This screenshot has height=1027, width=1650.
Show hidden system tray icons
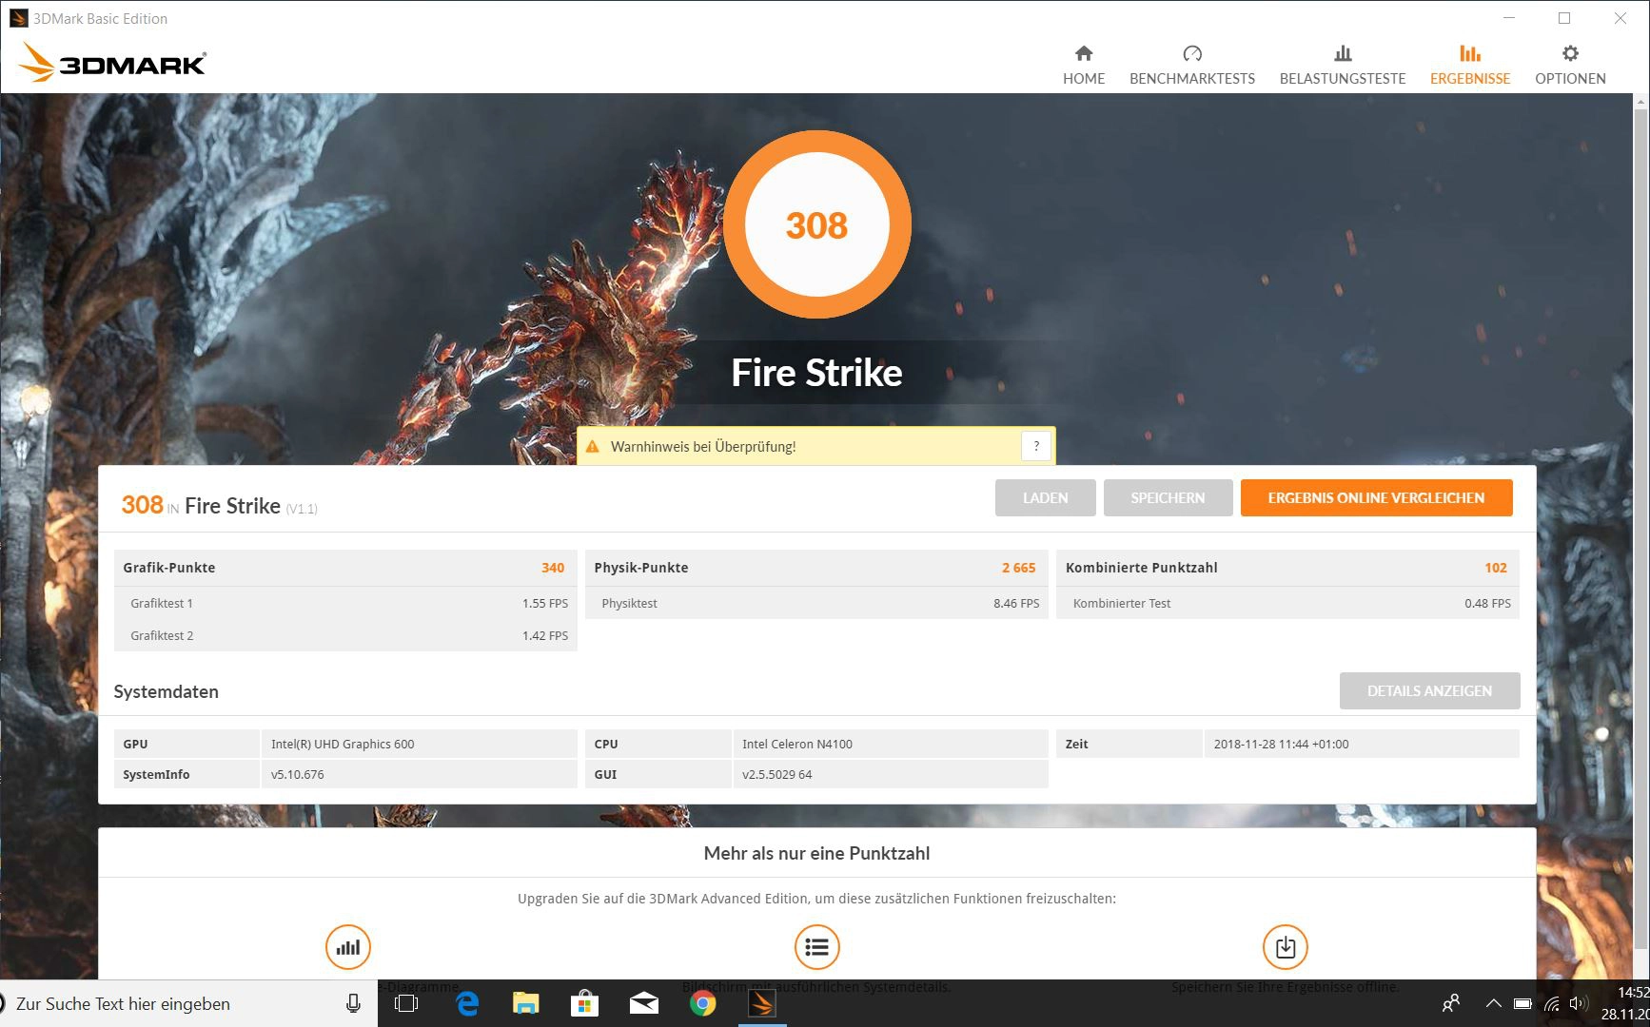coord(1494,1003)
